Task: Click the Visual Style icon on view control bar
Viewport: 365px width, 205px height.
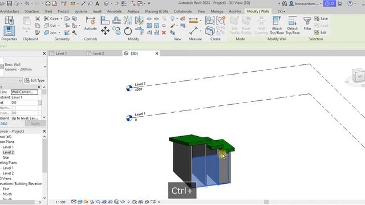Action: tap(80, 202)
